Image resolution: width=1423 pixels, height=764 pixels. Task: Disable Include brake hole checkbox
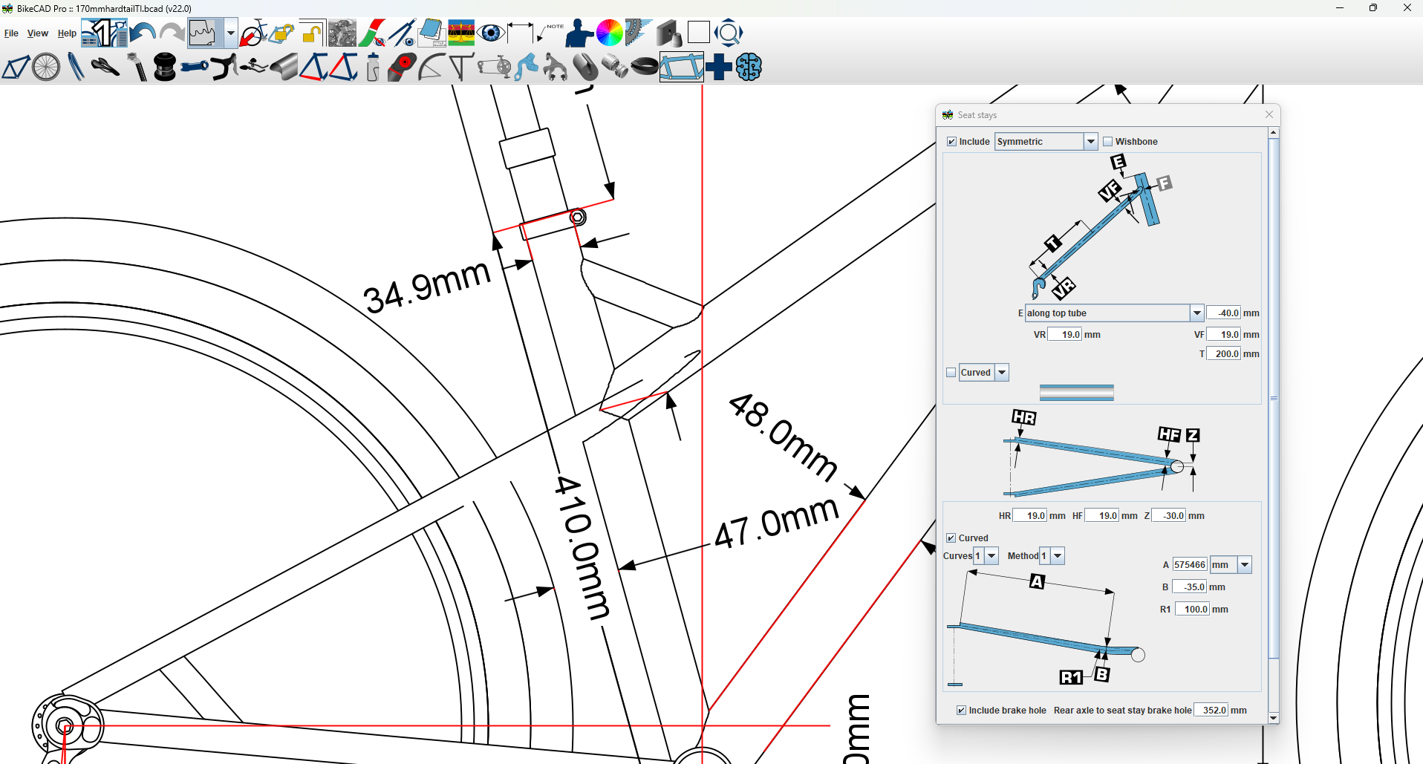(x=962, y=711)
